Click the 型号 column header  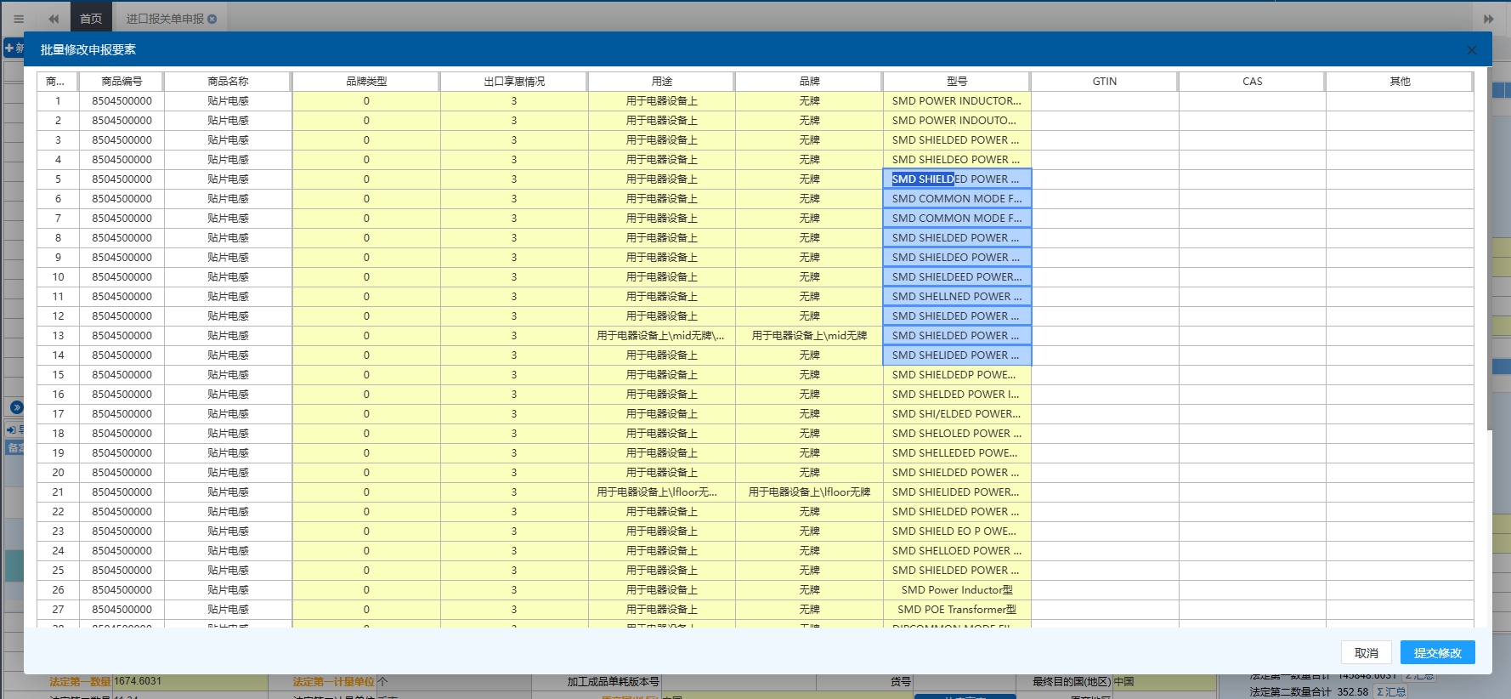pos(957,82)
